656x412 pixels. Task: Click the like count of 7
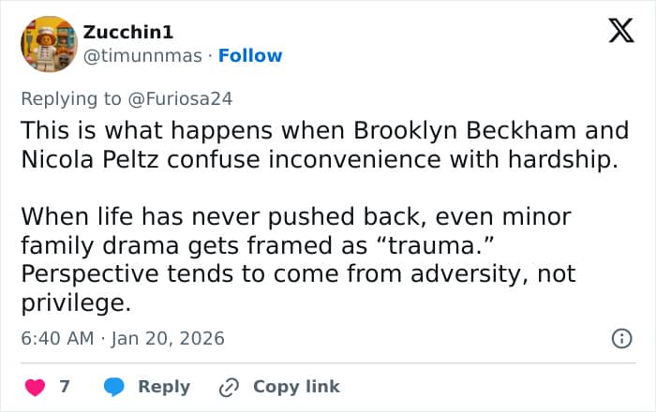point(65,387)
